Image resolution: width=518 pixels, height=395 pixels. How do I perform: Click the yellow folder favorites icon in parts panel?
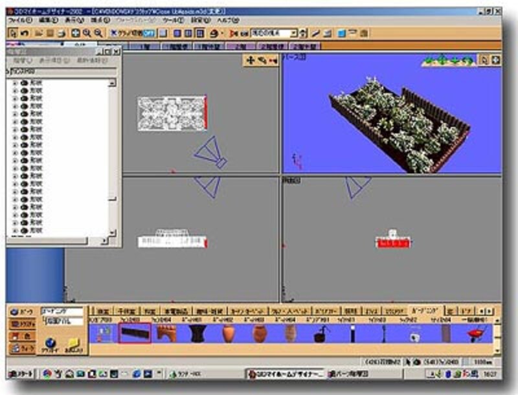tap(74, 345)
